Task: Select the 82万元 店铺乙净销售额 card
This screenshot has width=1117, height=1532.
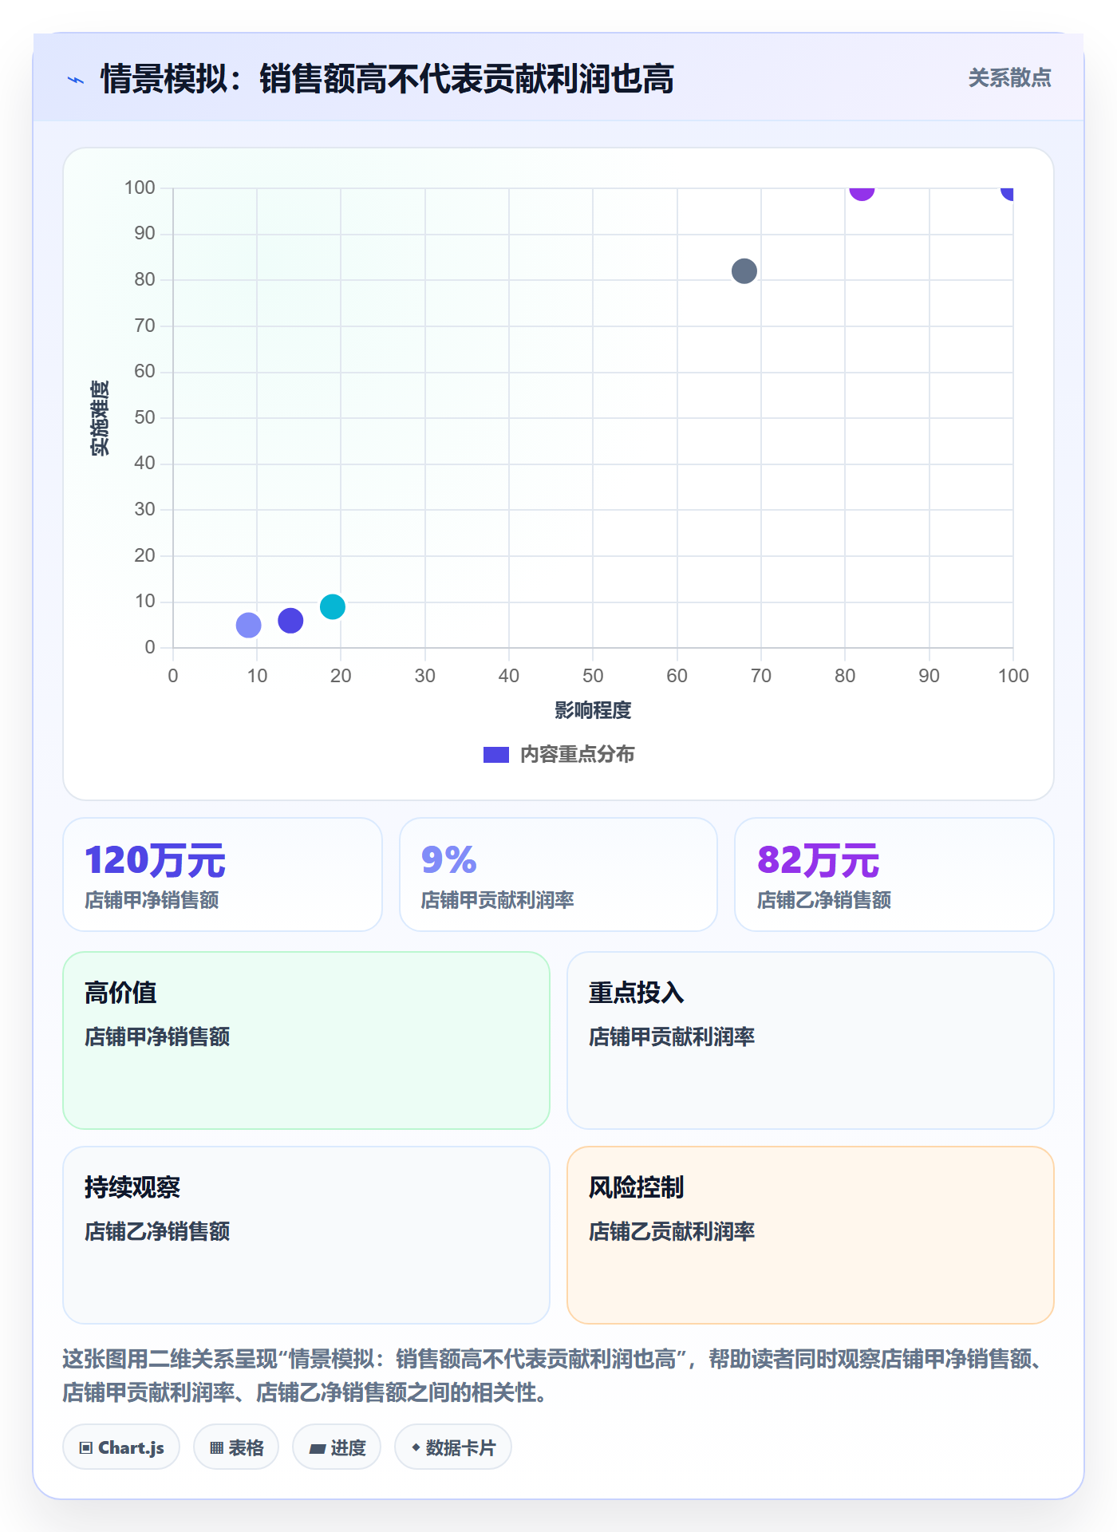Action: pos(894,875)
